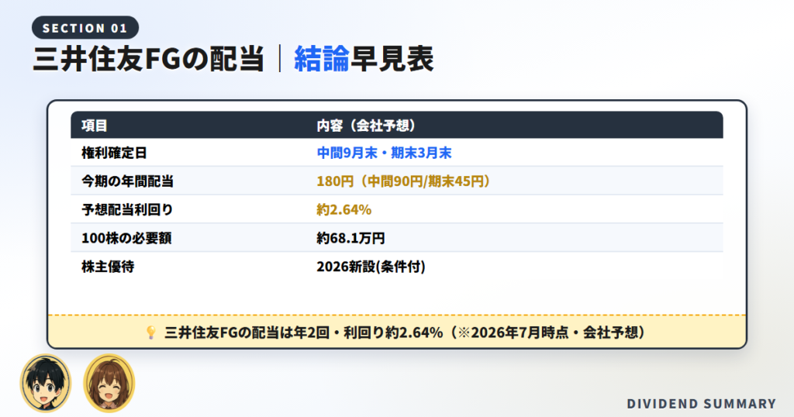
Task: Click the table cell value 約2.64%
Action: point(343,210)
